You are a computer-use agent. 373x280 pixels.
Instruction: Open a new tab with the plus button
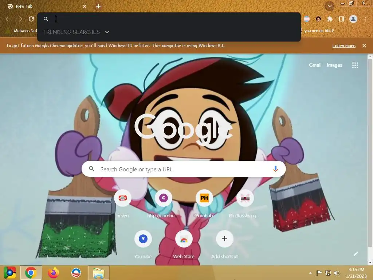[x=98, y=6]
